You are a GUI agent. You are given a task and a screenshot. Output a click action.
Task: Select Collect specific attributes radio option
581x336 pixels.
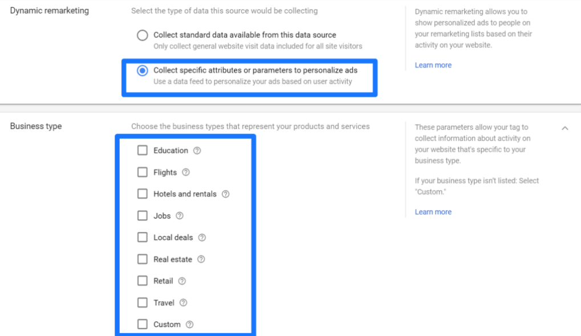pyautogui.click(x=143, y=71)
